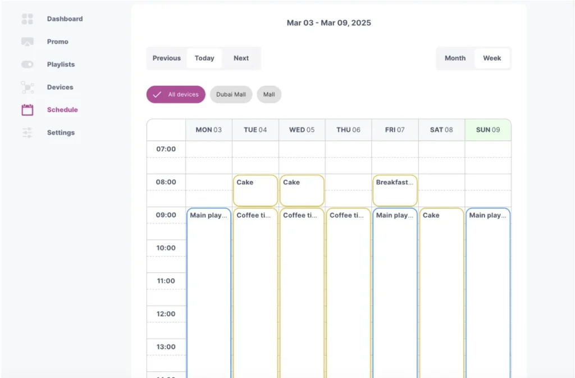Screen dimensions: 575x378
Task: Open Tuesday's Coffee time event
Action: click(255, 293)
